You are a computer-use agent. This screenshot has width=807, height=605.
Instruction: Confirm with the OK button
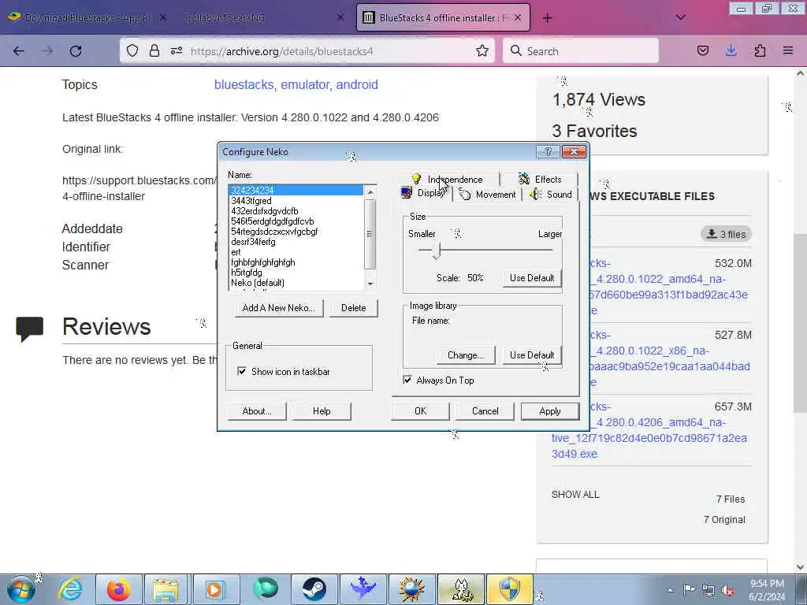point(421,411)
